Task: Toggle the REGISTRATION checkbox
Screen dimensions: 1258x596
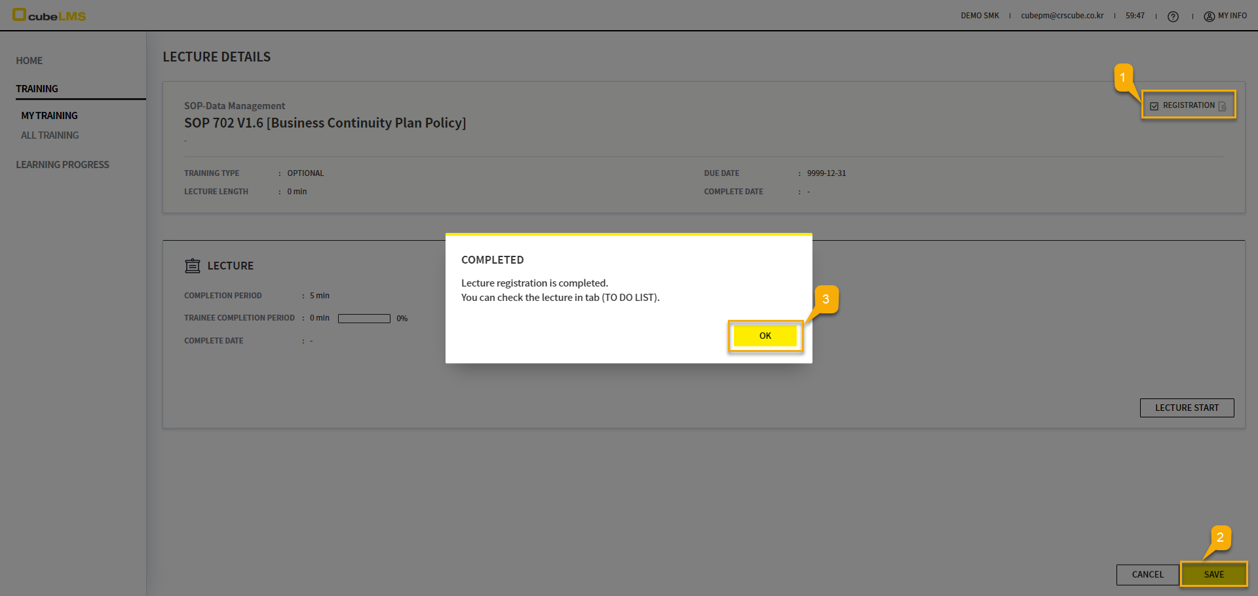Action: pyautogui.click(x=1154, y=106)
